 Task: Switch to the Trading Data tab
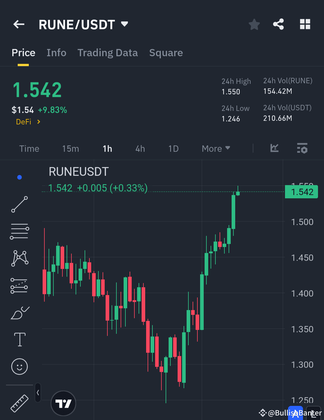pos(108,53)
